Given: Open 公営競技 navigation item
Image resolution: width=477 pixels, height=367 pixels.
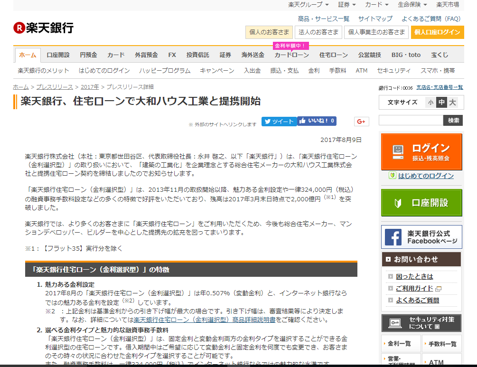Looking at the screenshot, I should tap(370, 55).
